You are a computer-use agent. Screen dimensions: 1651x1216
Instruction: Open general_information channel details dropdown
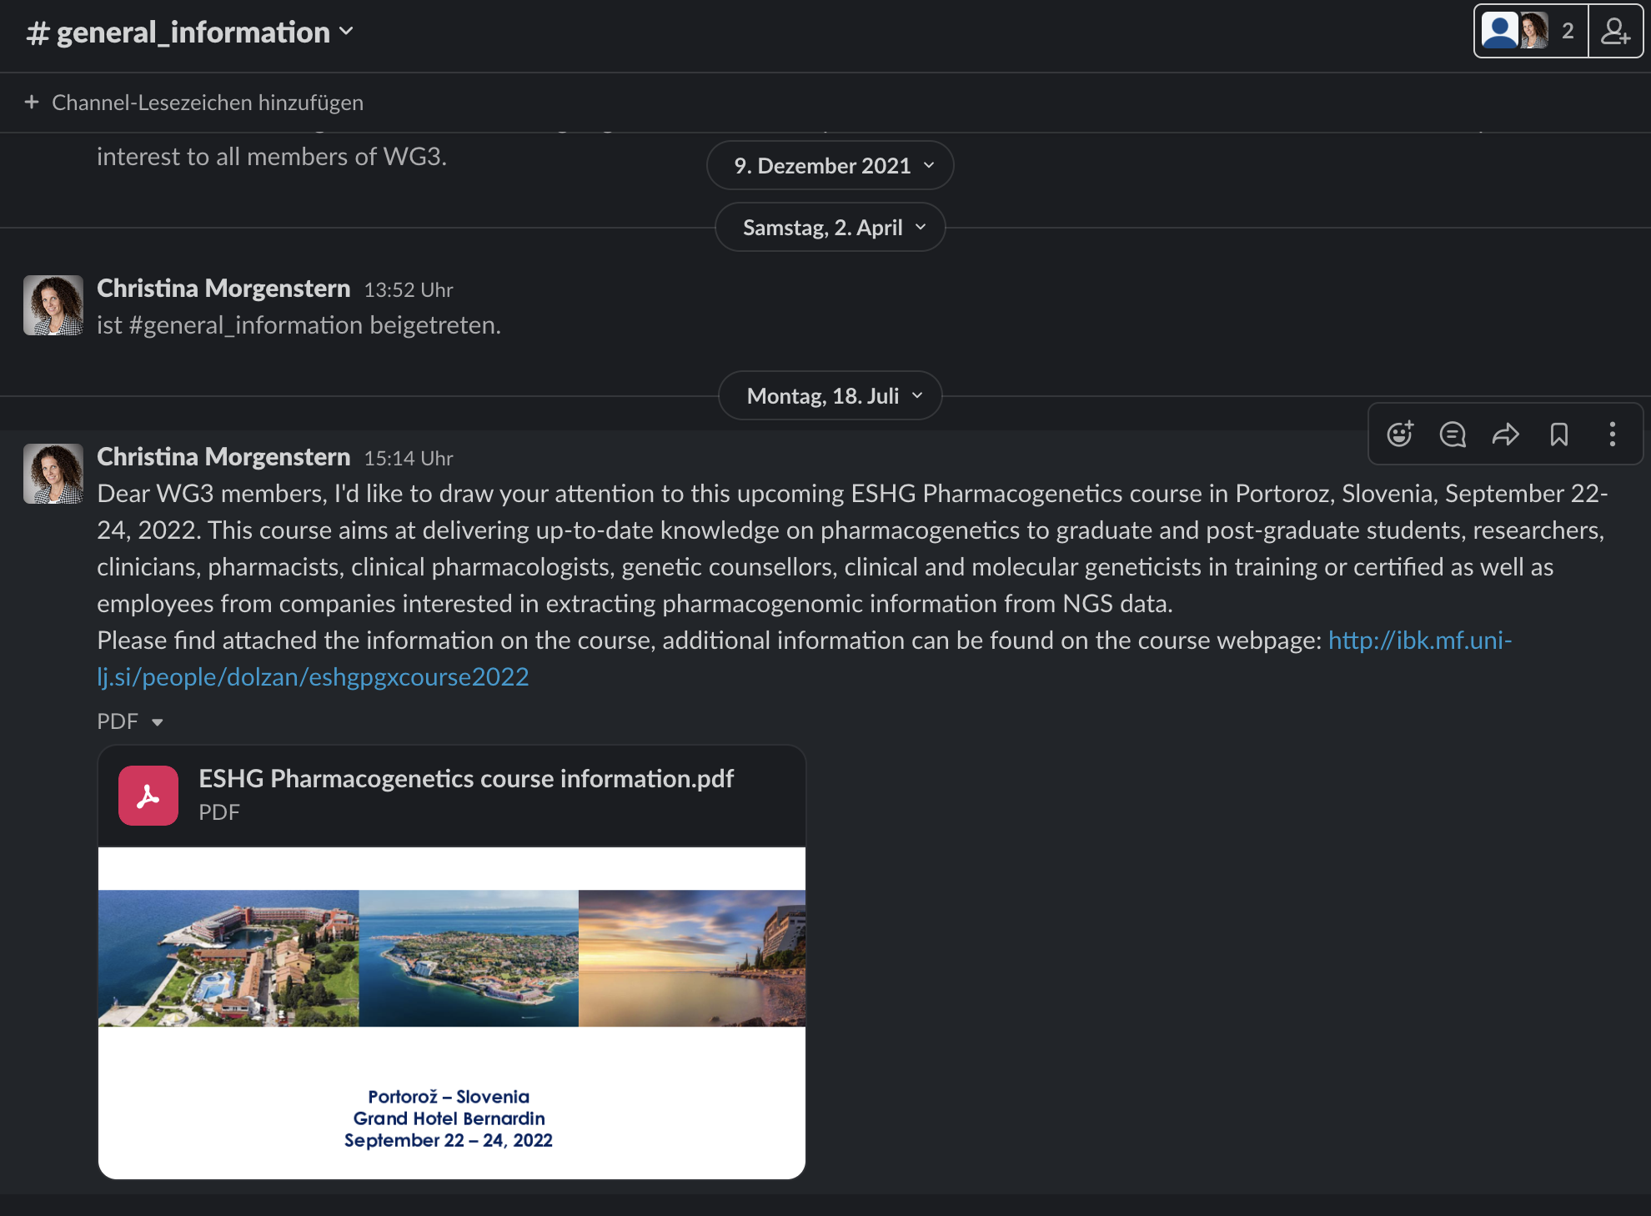pos(190,33)
